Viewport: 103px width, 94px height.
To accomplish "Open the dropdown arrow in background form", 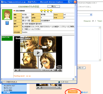I will pyautogui.click(x=91, y=15).
